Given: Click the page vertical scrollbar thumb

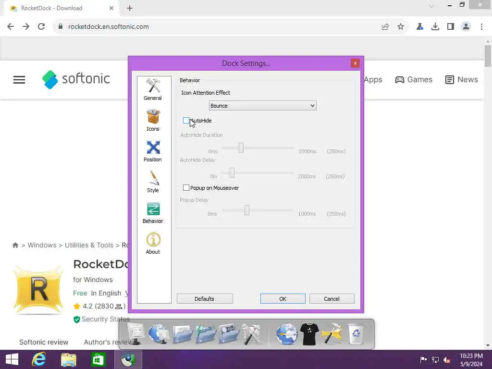Looking at the screenshot, I should pos(488,56).
